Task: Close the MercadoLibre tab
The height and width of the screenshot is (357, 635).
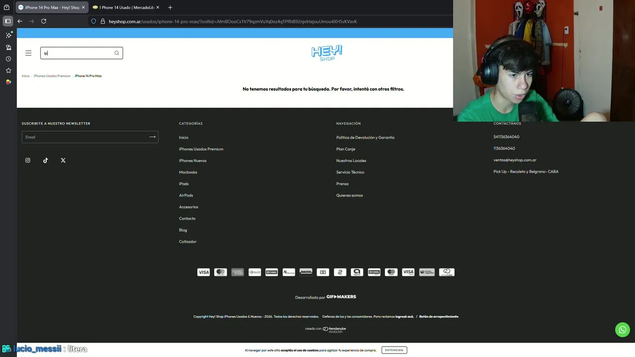Action: click(158, 7)
